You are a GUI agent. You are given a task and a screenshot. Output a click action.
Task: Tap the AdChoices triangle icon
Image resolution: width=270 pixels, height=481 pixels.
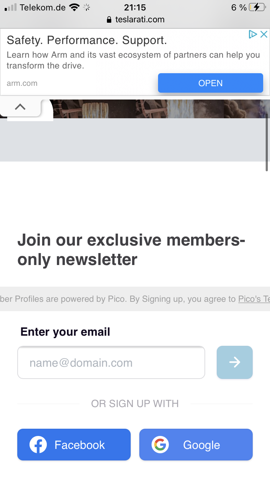click(253, 34)
